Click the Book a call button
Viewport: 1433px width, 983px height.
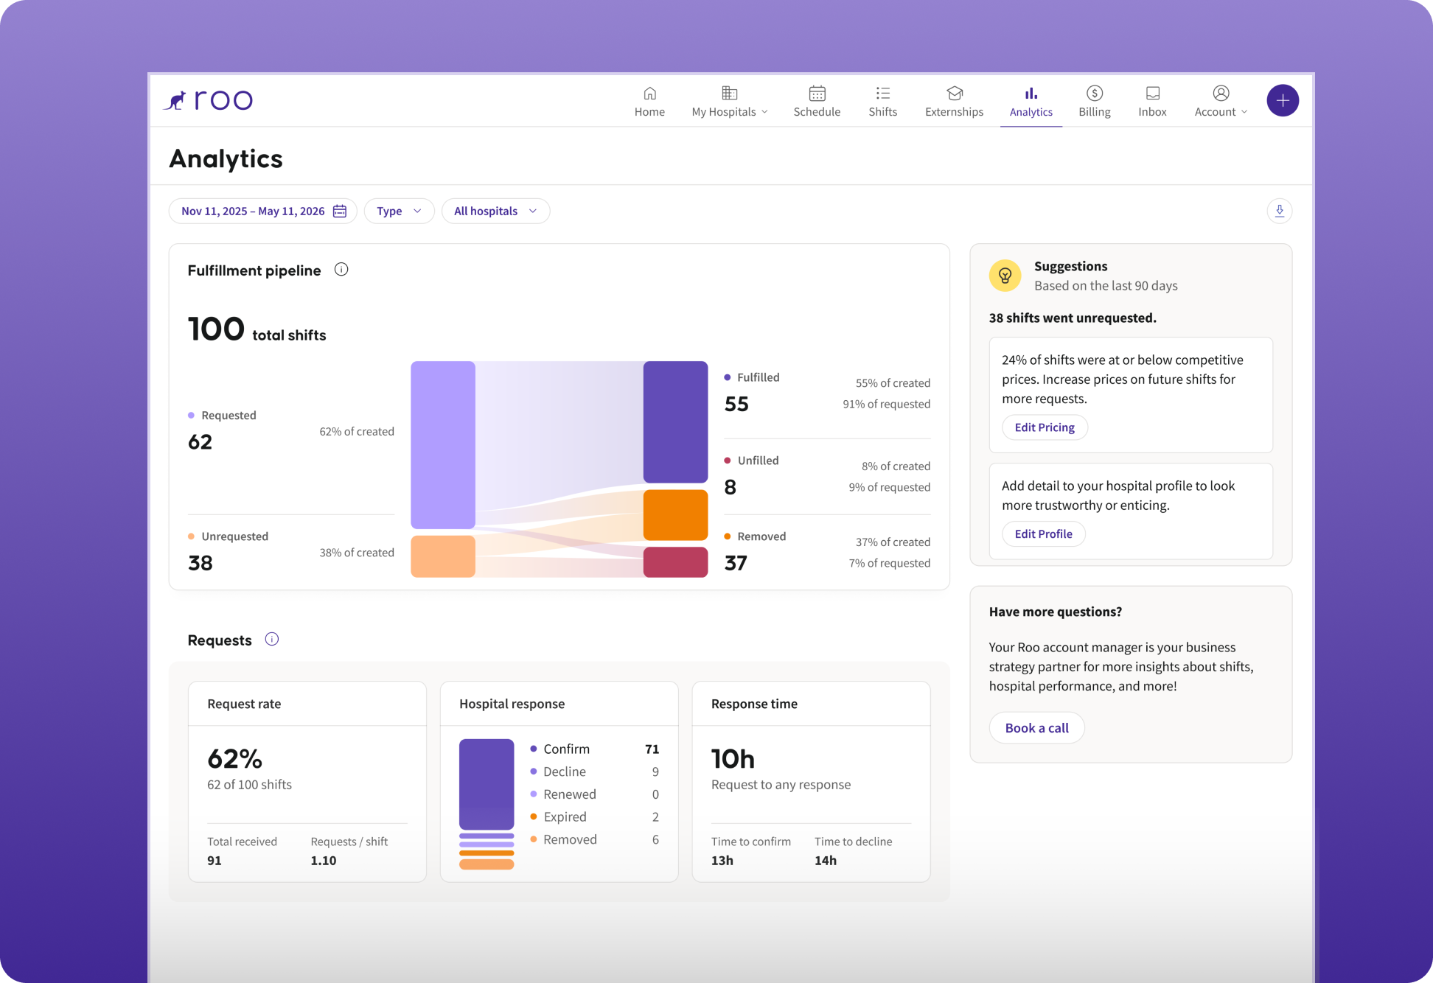[1036, 728]
